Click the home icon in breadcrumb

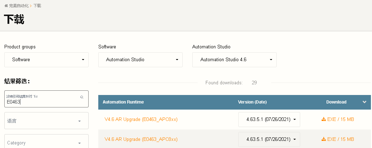[x=6, y=6]
